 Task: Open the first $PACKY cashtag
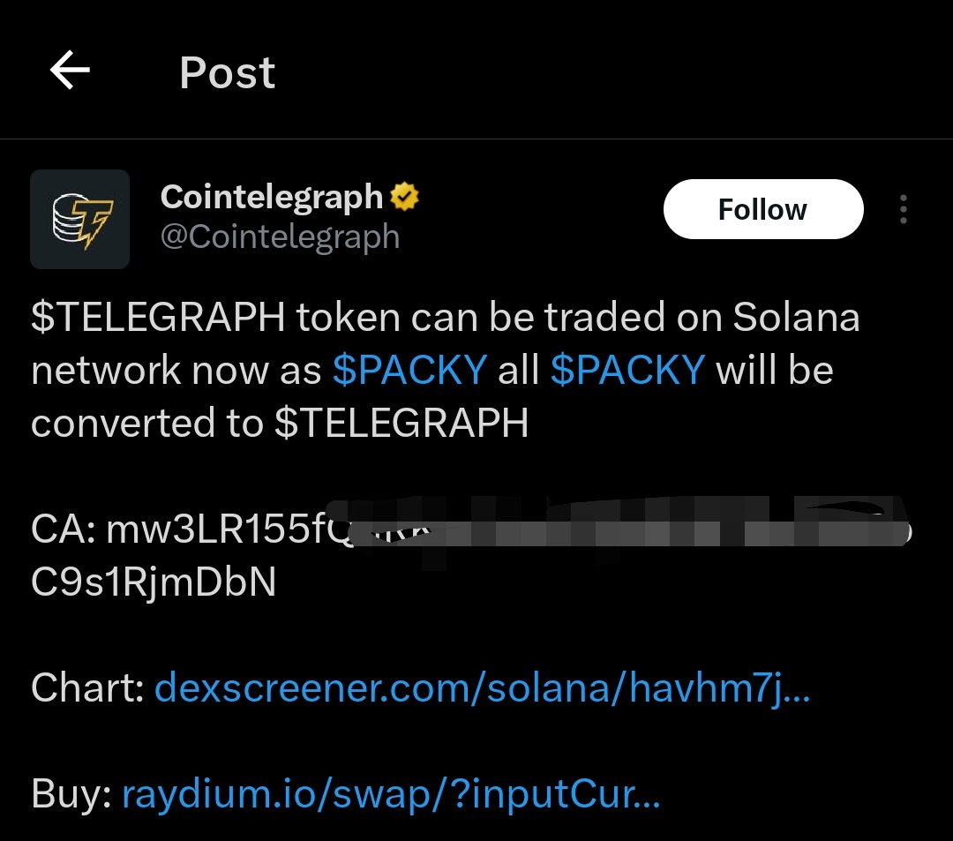point(409,370)
